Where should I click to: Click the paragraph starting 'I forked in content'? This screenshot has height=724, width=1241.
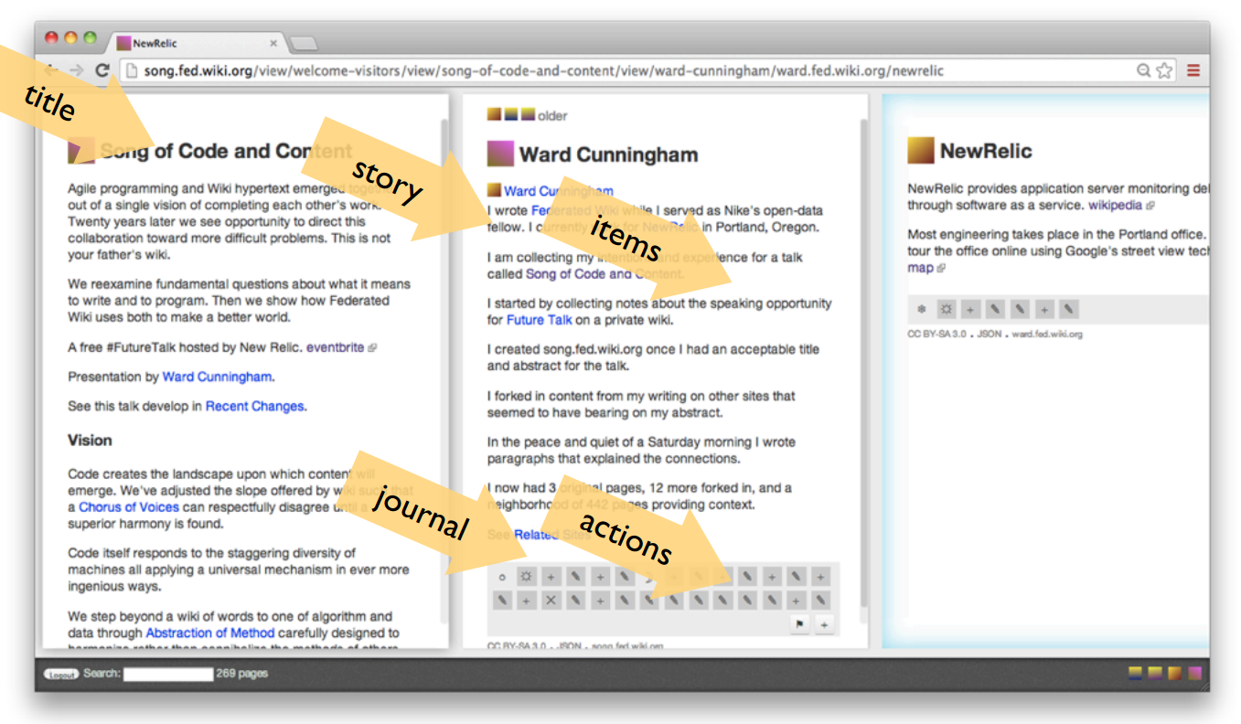click(641, 404)
